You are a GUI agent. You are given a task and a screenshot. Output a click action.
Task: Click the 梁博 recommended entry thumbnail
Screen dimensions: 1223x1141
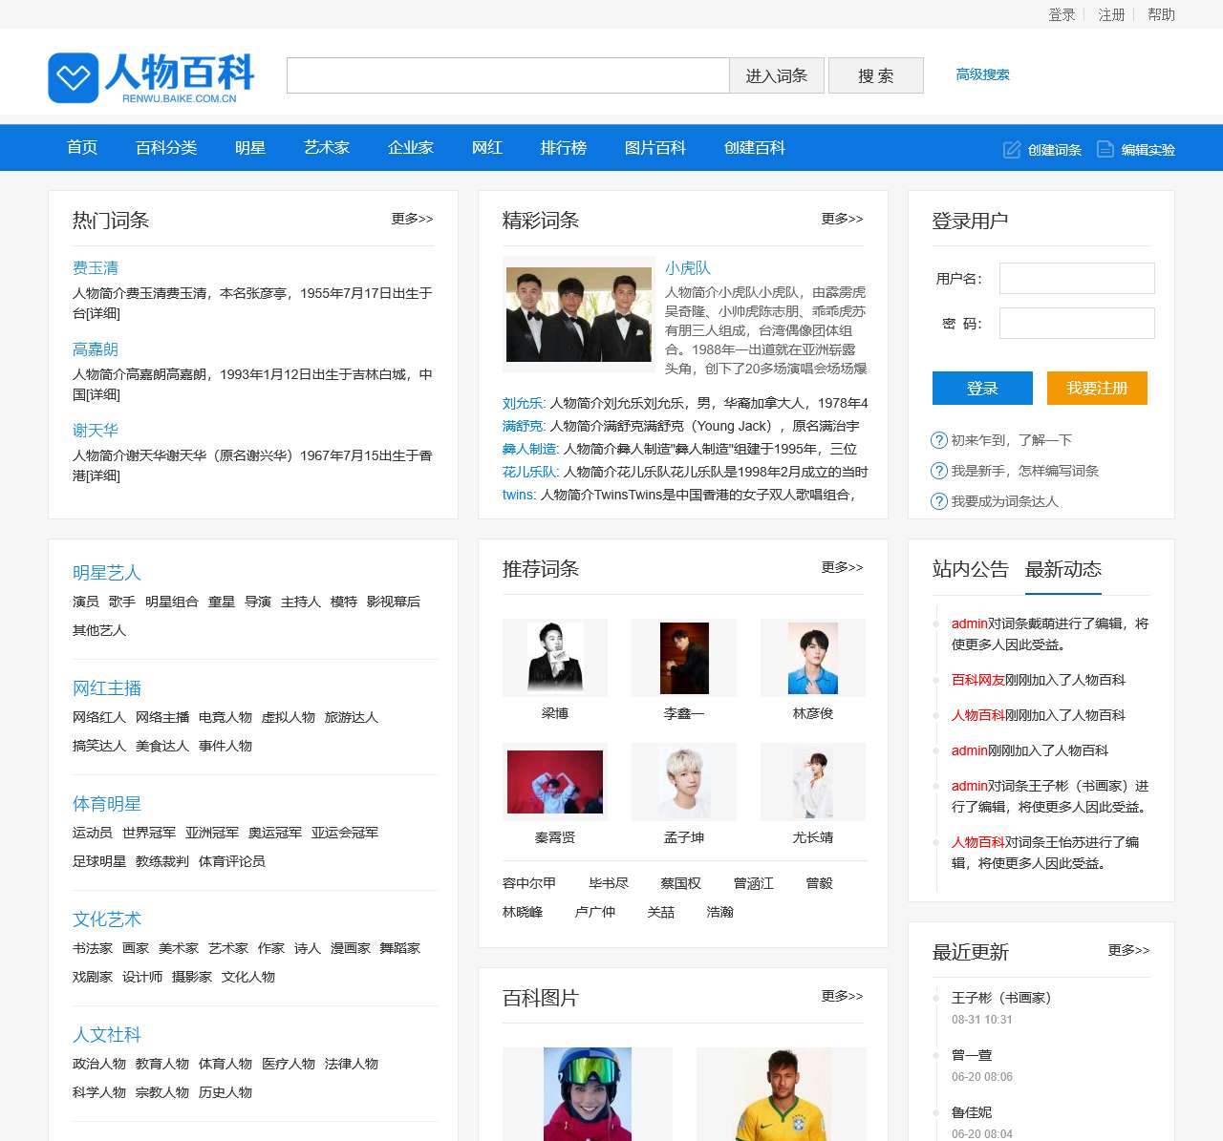(x=554, y=657)
